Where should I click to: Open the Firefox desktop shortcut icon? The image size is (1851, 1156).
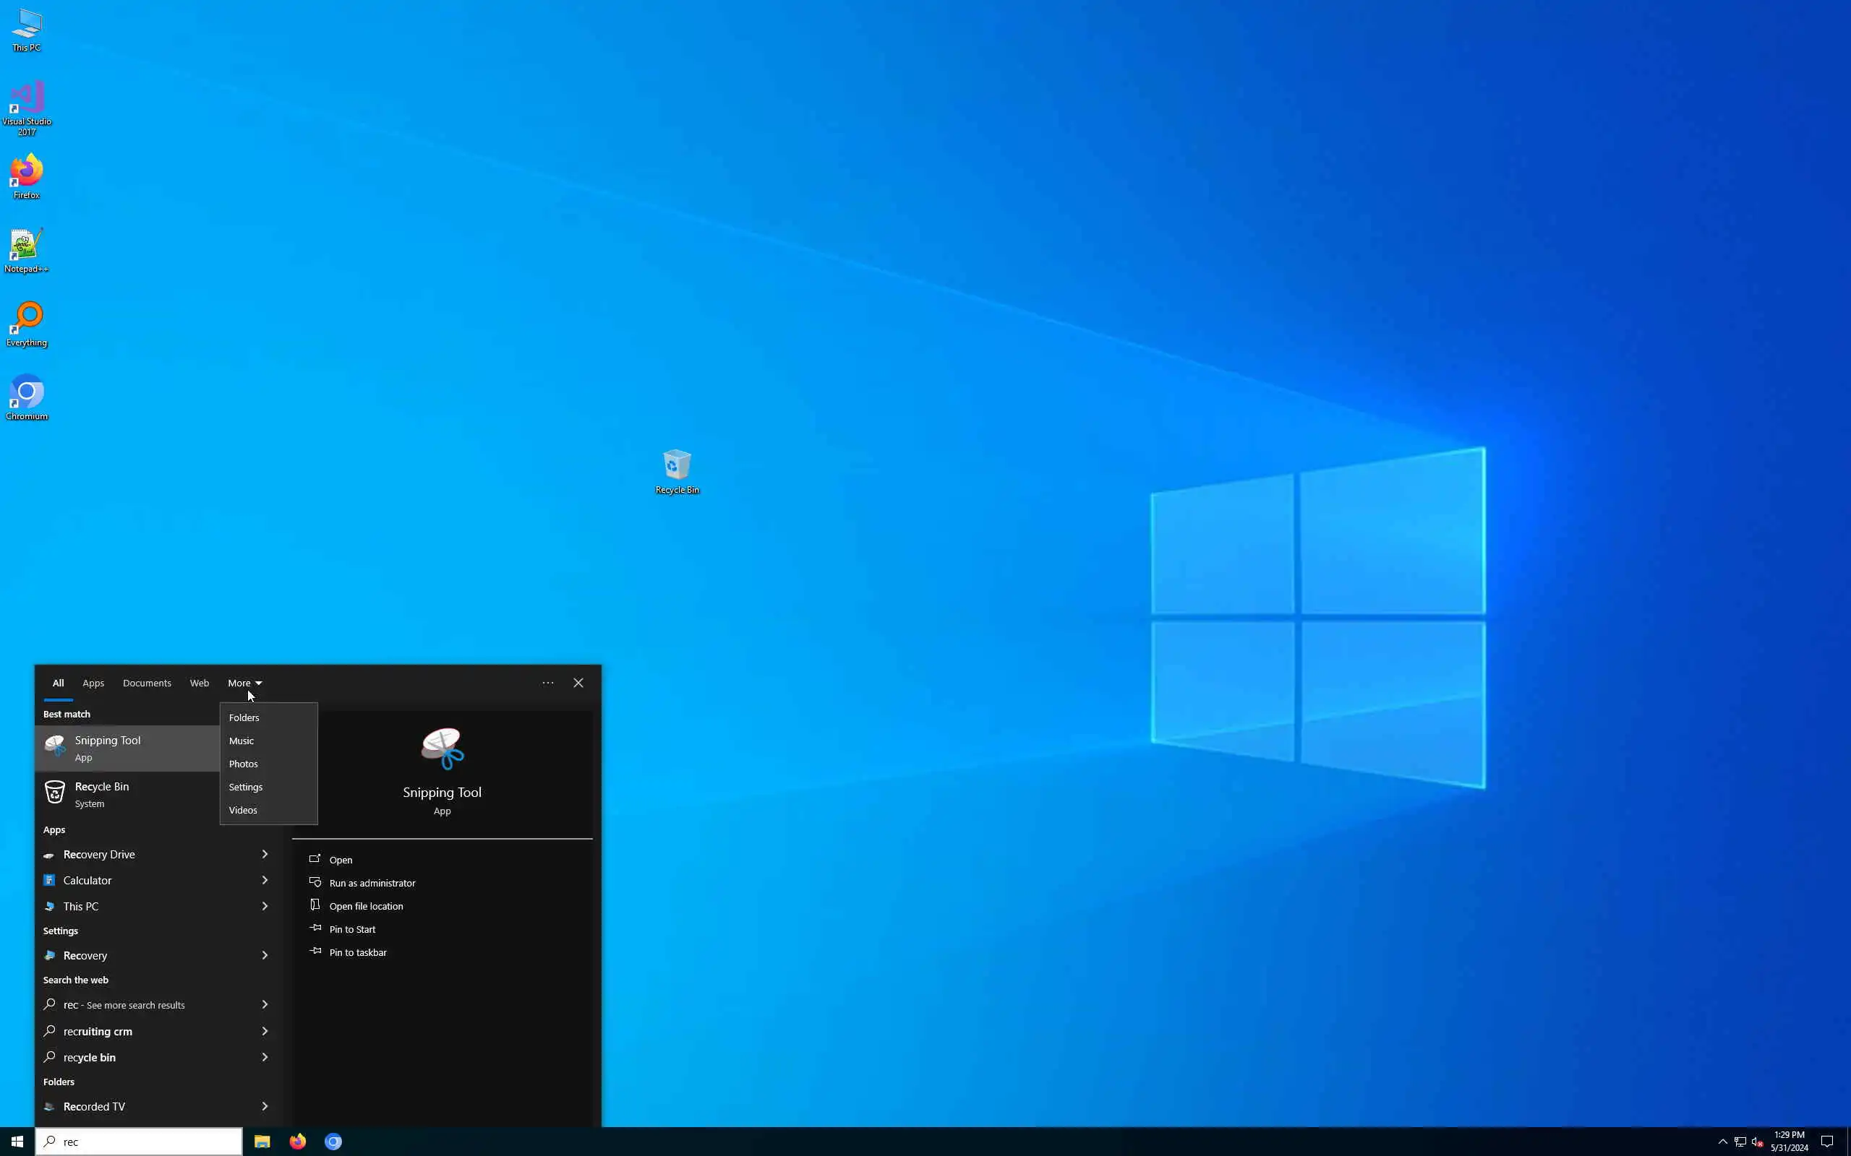27,172
